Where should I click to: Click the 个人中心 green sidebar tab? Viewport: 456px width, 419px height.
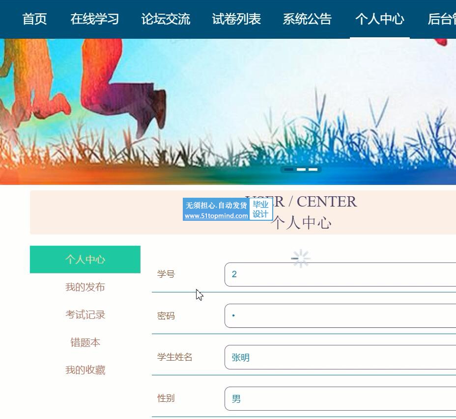click(85, 259)
